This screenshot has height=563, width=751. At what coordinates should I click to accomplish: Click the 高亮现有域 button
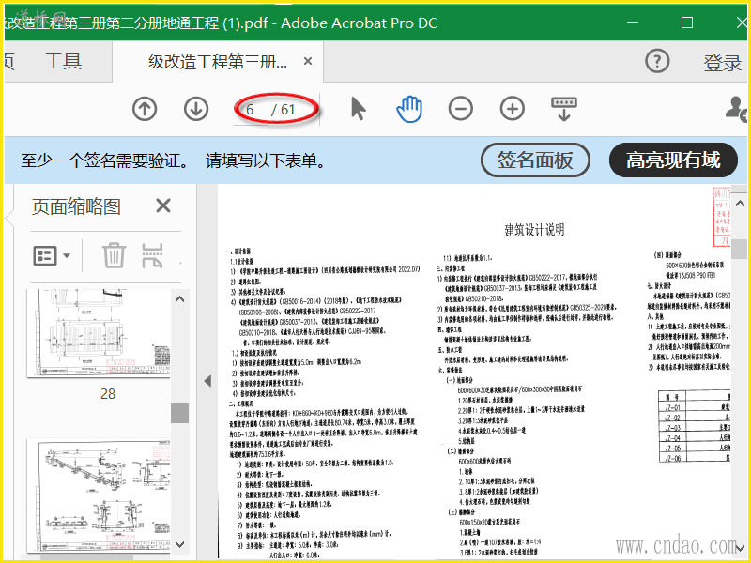673,160
